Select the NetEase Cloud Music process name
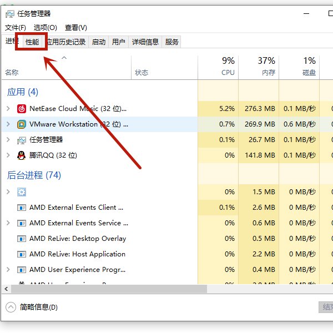This screenshot has width=333, height=333. (78, 109)
